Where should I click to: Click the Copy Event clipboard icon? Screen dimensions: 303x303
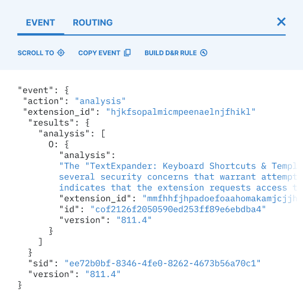[x=127, y=53]
